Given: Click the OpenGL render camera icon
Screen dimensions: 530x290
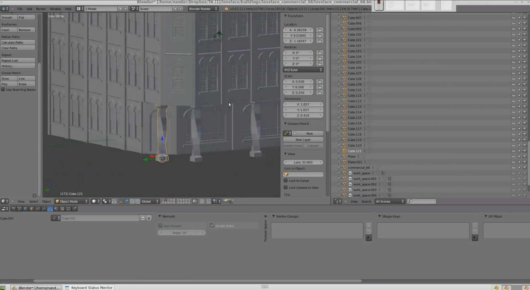Looking at the screenshot, I should tap(225, 201).
